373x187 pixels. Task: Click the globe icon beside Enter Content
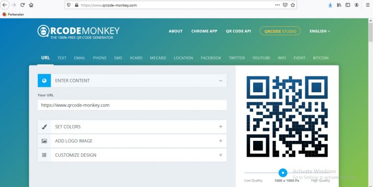click(x=44, y=81)
